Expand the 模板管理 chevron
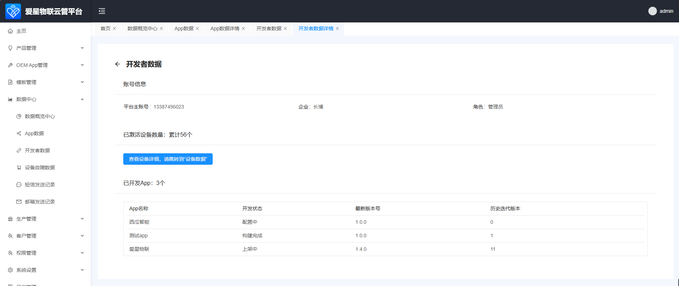Screen dimensions: 679x286 [x=82, y=82]
